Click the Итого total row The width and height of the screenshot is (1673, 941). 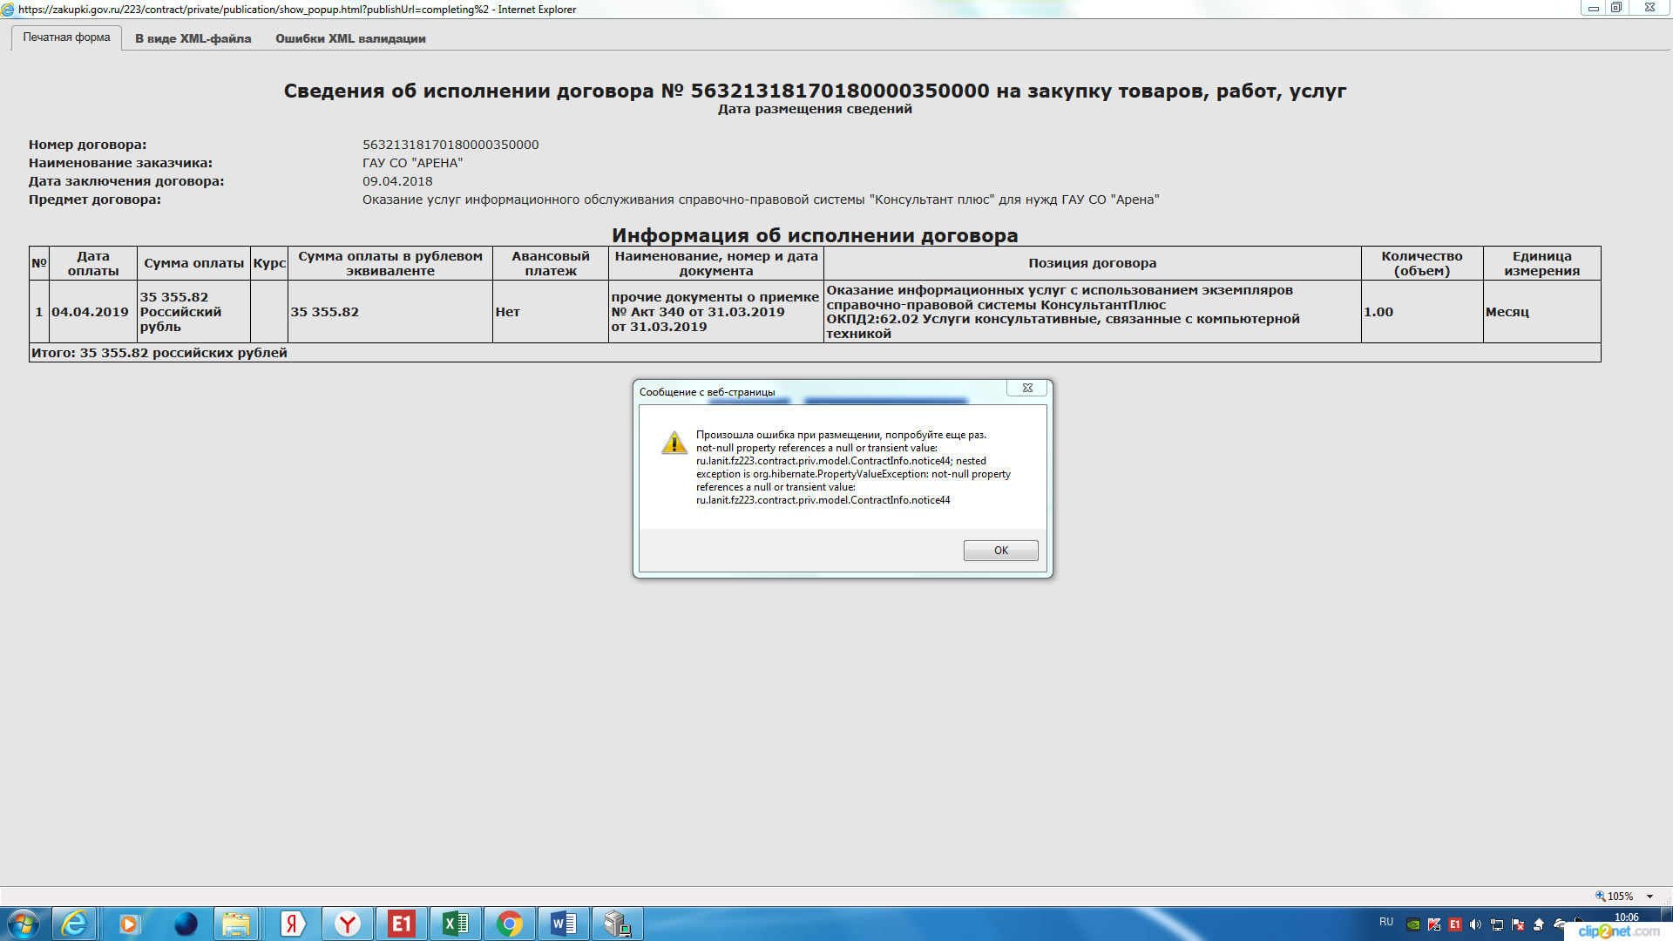[x=815, y=353]
